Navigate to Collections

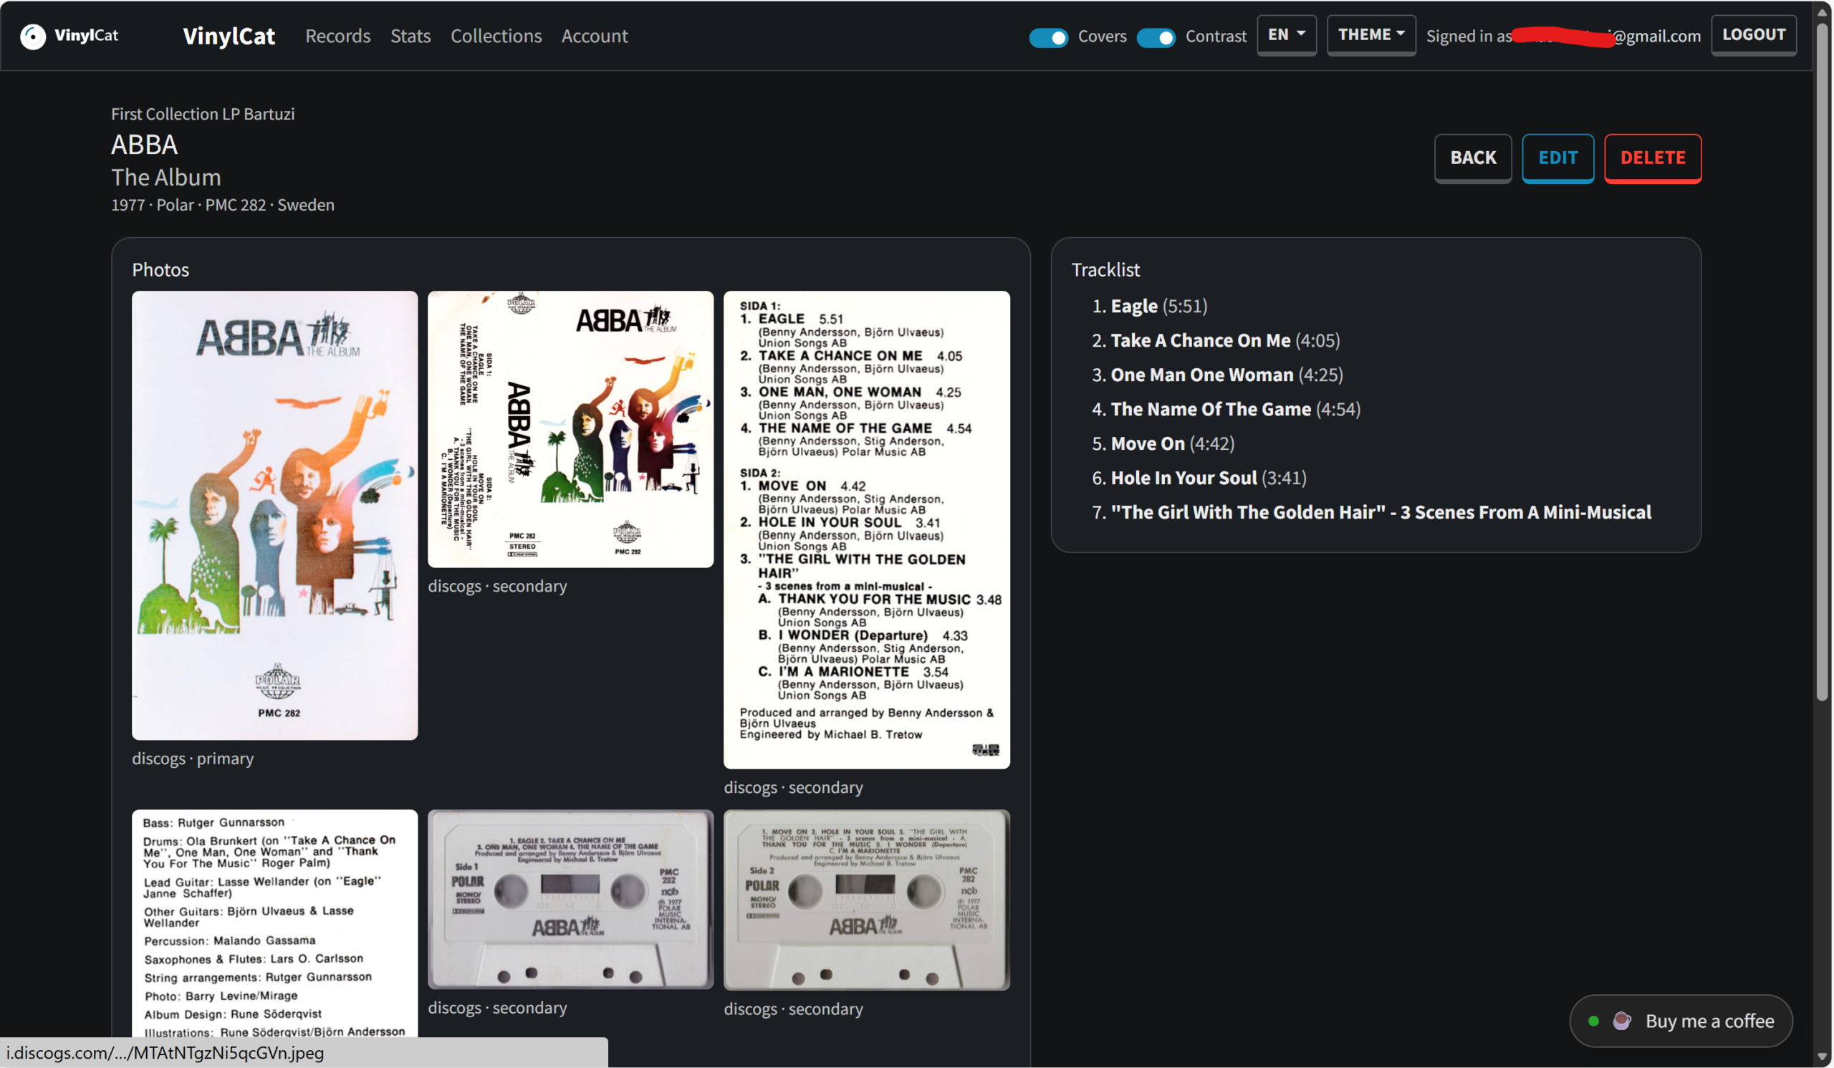pos(496,36)
